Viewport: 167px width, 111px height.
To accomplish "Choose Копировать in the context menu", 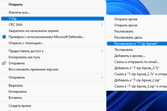I will pyautogui.click(x=53, y=92).
